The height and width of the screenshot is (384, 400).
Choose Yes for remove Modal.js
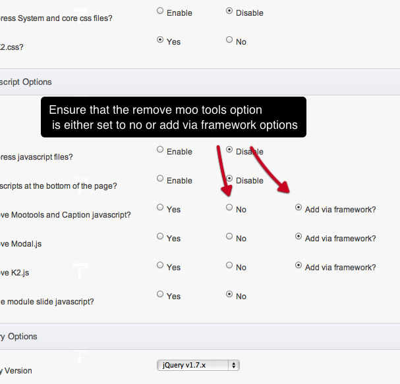(x=160, y=237)
